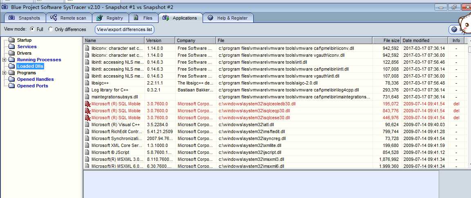Click file icon of Microsoft (R) Visual C++
Image resolution: width=471 pixels, height=198 pixels.
click(x=87, y=125)
